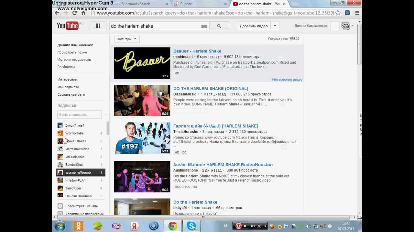414x232 pixels.
Task: Expand arrow next to Добавить видео
Action: (275, 26)
